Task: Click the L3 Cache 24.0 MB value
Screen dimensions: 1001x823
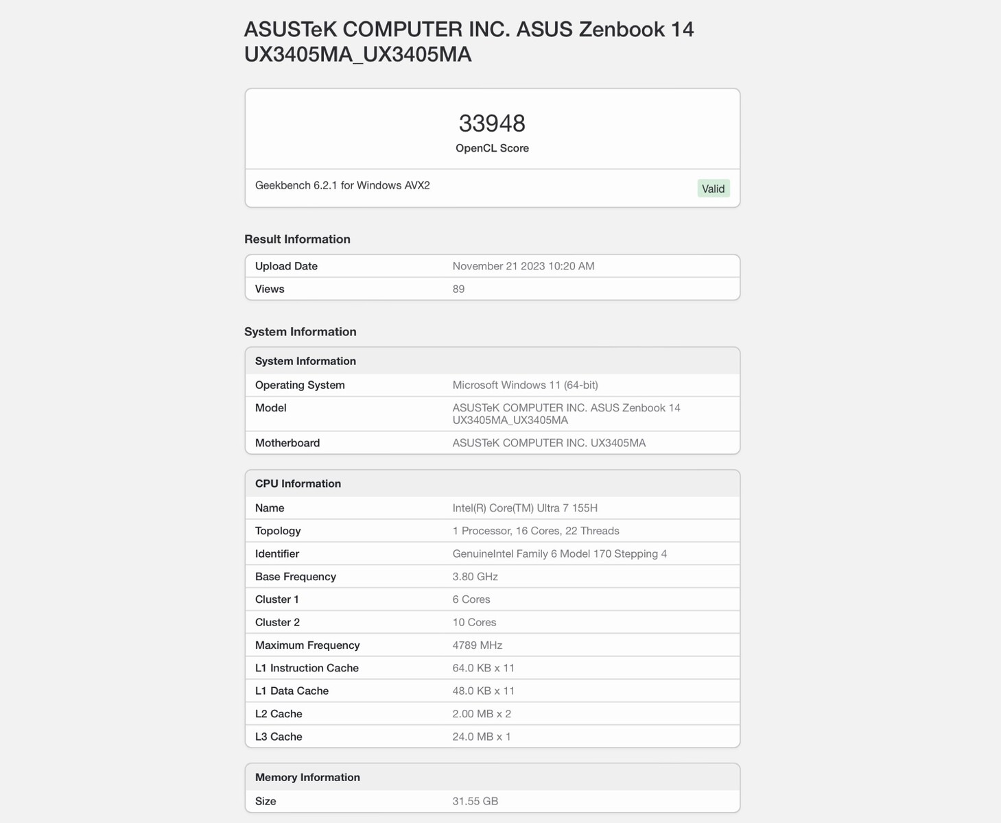Action: tap(481, 737)
